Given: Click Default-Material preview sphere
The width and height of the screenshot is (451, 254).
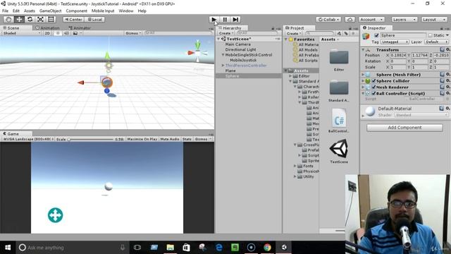Looking at the screenshot, I should 370,111.
